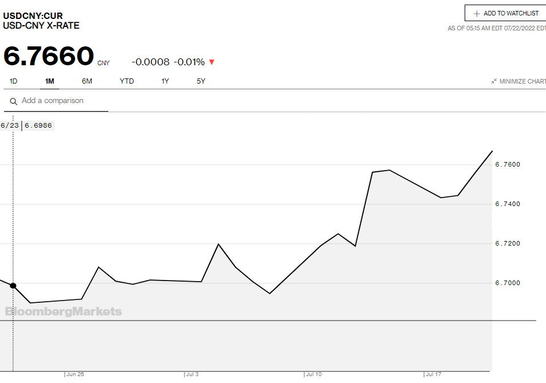Select the 1M time range tab
The height and width of the screenshot is (383, 546).
point(50,81)
